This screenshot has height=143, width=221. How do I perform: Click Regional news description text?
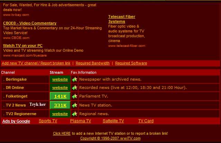click(x=94, y=114)
